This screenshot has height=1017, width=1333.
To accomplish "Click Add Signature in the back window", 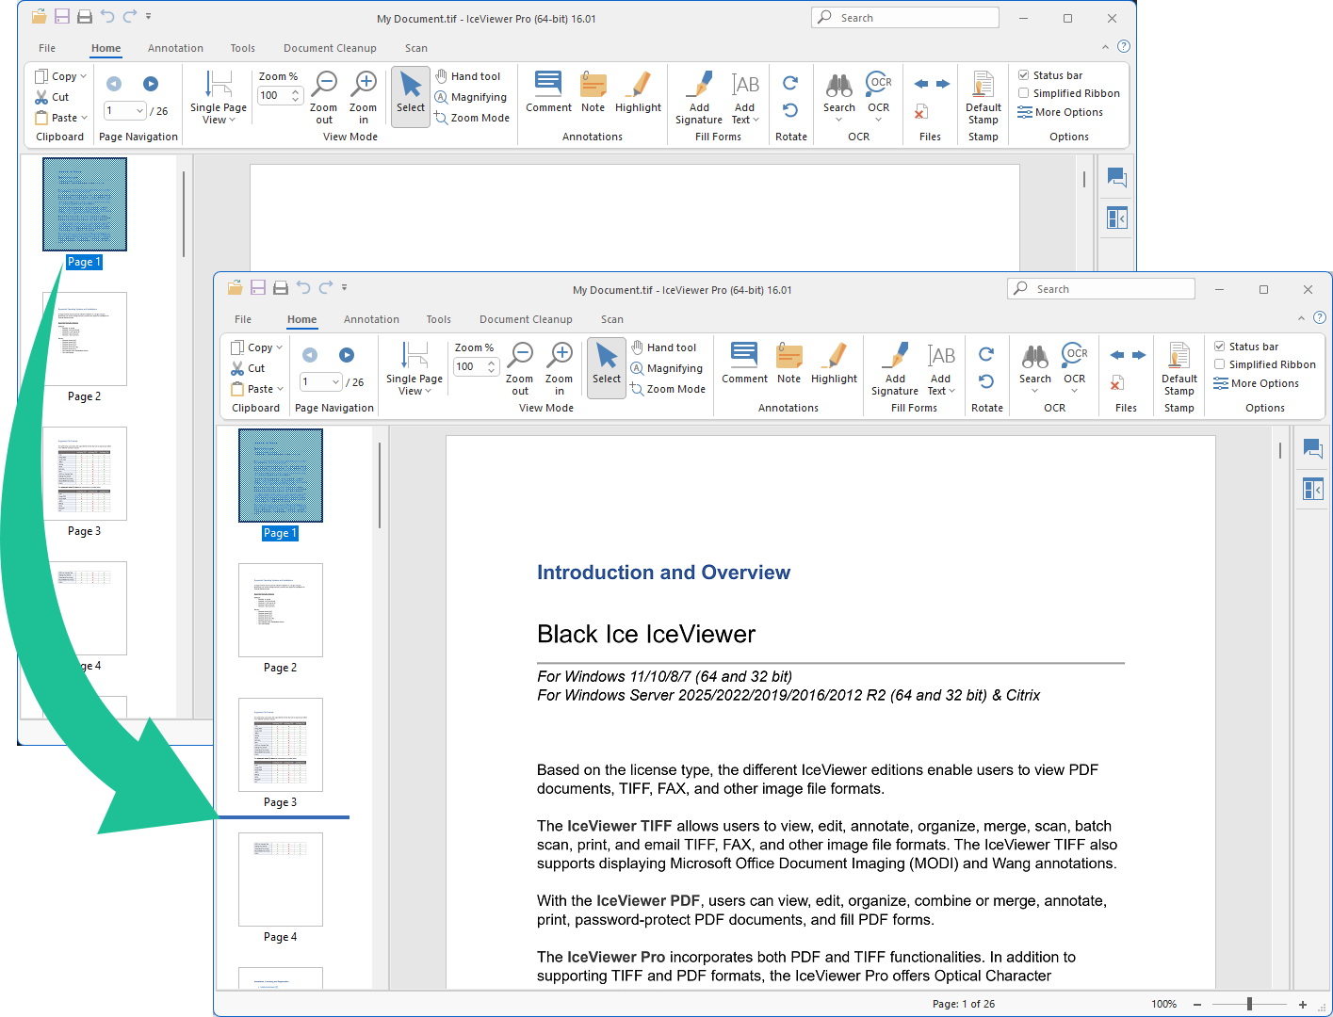I will 699,97.
